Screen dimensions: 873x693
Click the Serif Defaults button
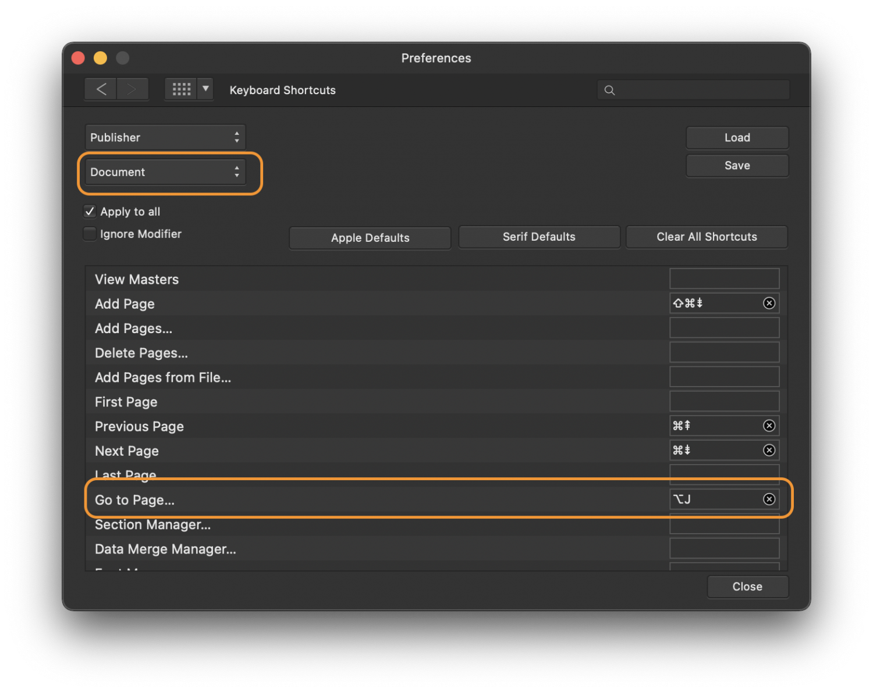tap(539, 237)
